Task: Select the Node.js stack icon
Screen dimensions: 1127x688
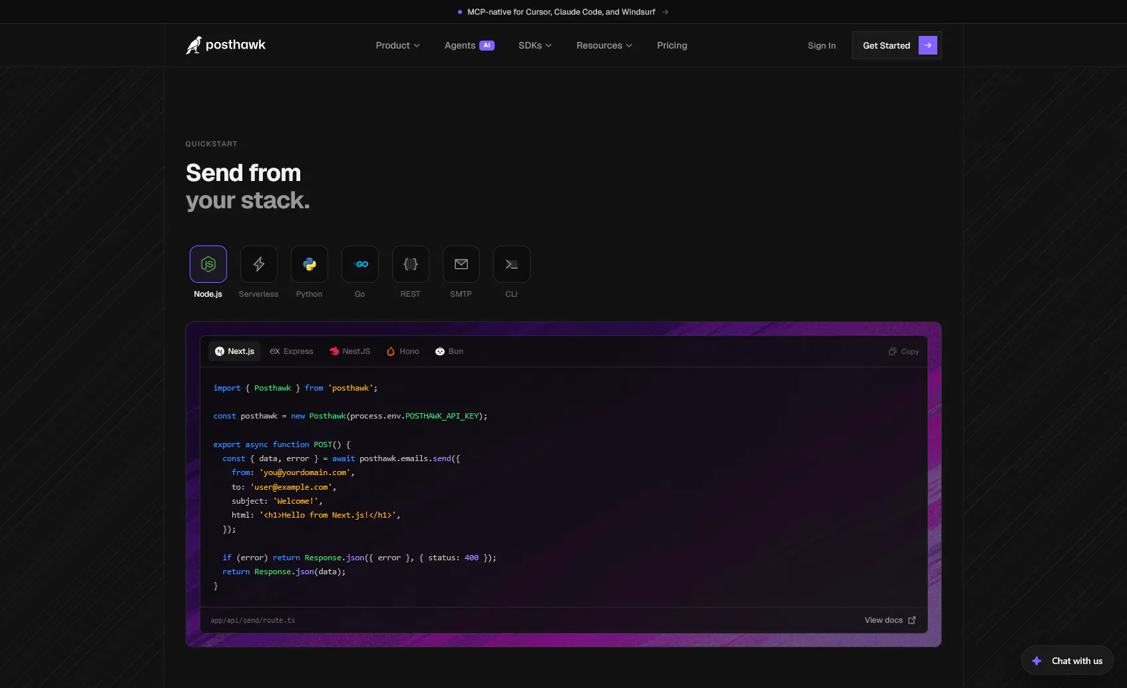Action: click(208, 264)
